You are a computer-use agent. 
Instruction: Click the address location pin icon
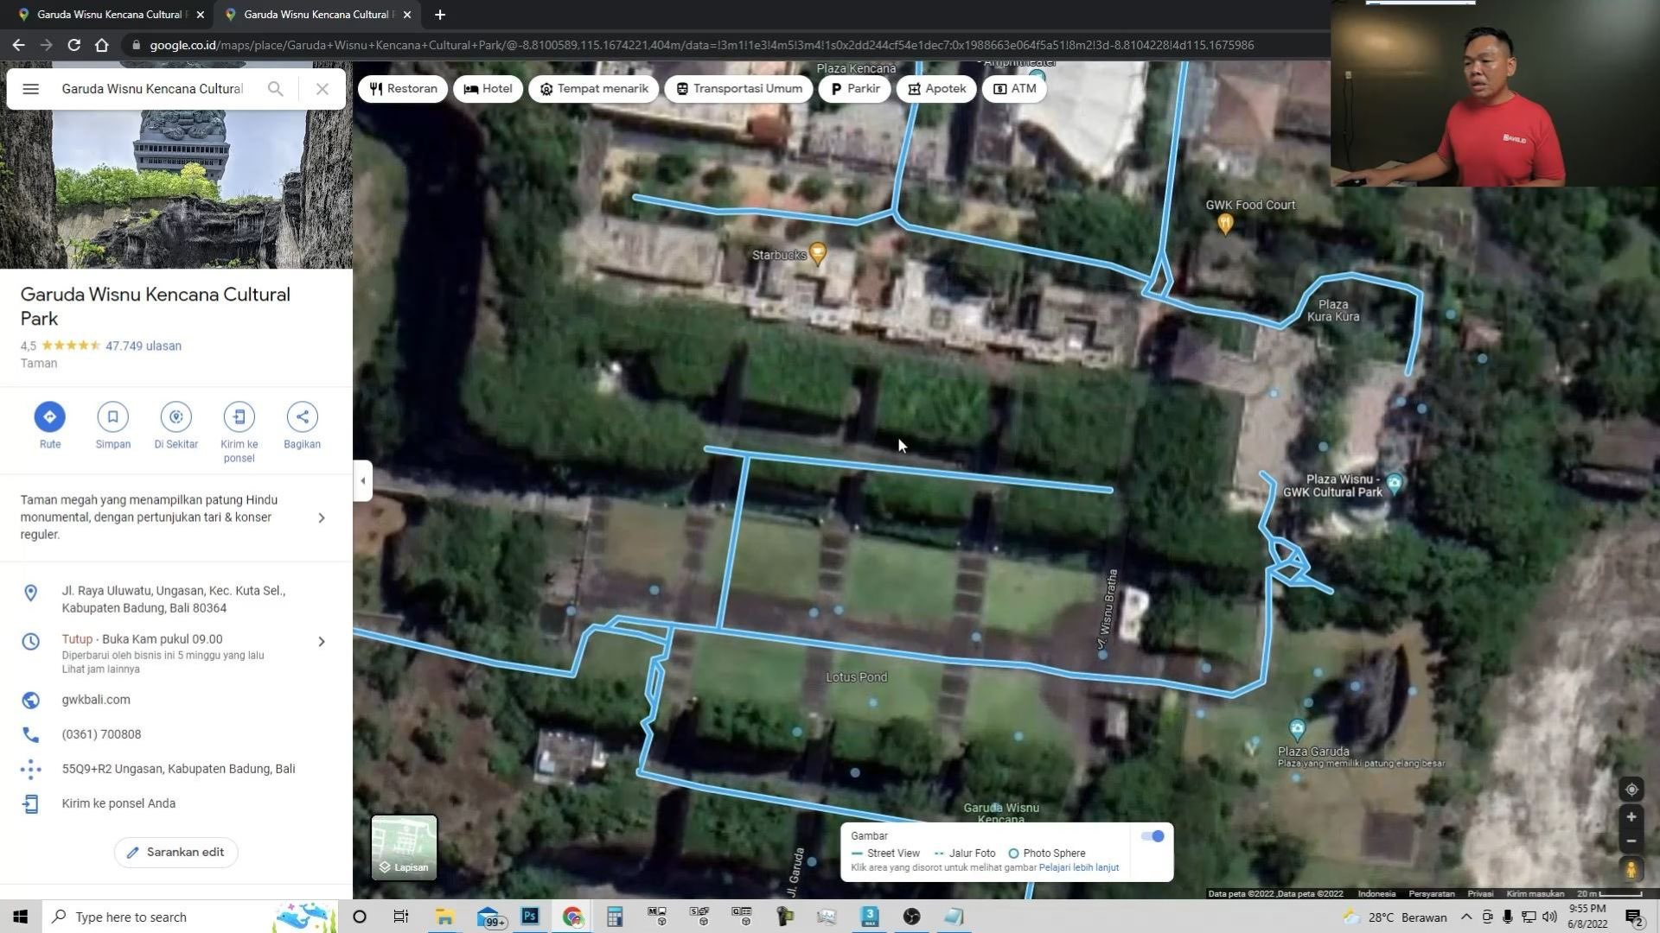(x=30, y=593)
